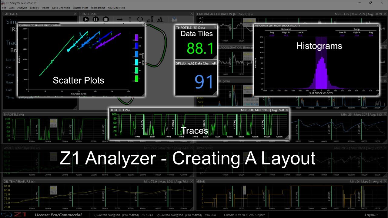Click the OIL TEMPERATURE (c) panel title
Viewport: 388px width, 218px height.
tap(19, 181)
